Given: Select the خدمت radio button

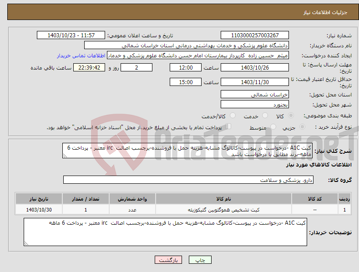Looking at the screenshot, I should click(265, 116).
